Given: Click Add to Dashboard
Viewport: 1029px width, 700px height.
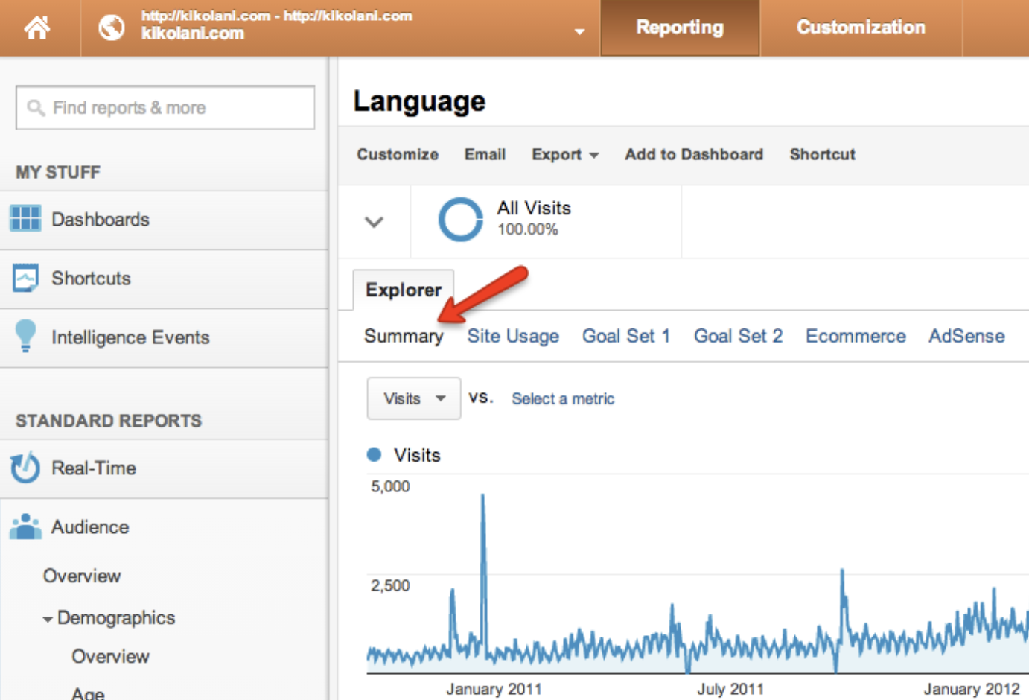Looking at the screenshot, I should pyautogui.click(x=694, y=154).
